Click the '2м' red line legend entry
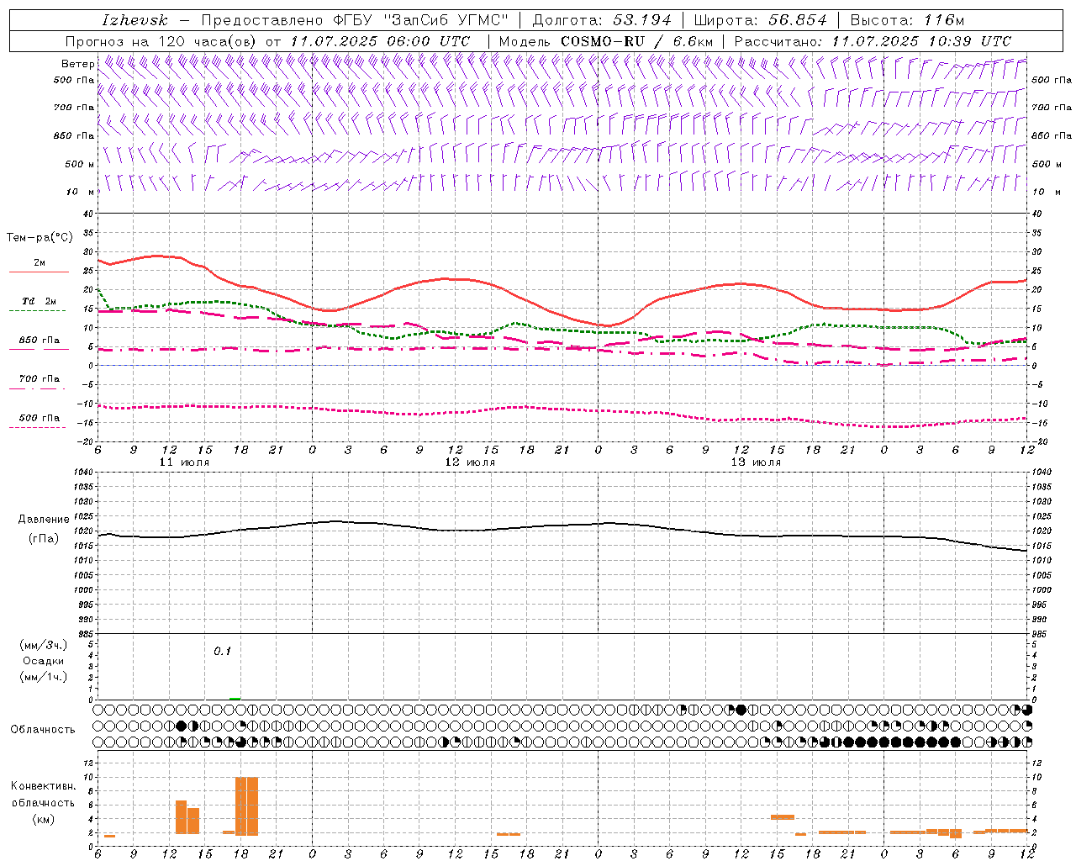The image size is (1076, 861). pos(40,263)
